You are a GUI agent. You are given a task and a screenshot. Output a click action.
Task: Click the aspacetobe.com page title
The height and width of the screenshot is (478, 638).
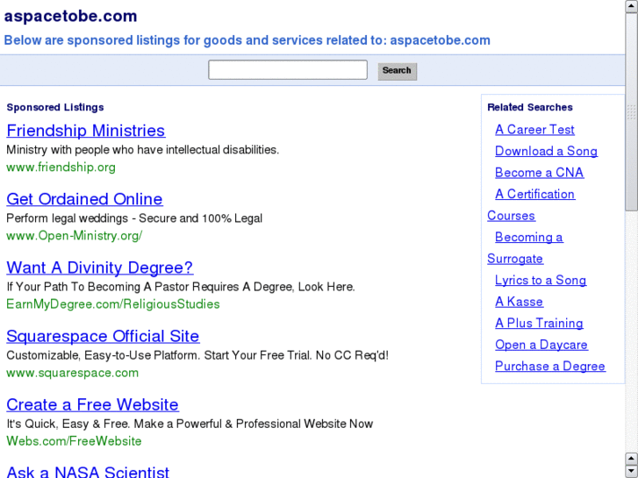point(70,17)
